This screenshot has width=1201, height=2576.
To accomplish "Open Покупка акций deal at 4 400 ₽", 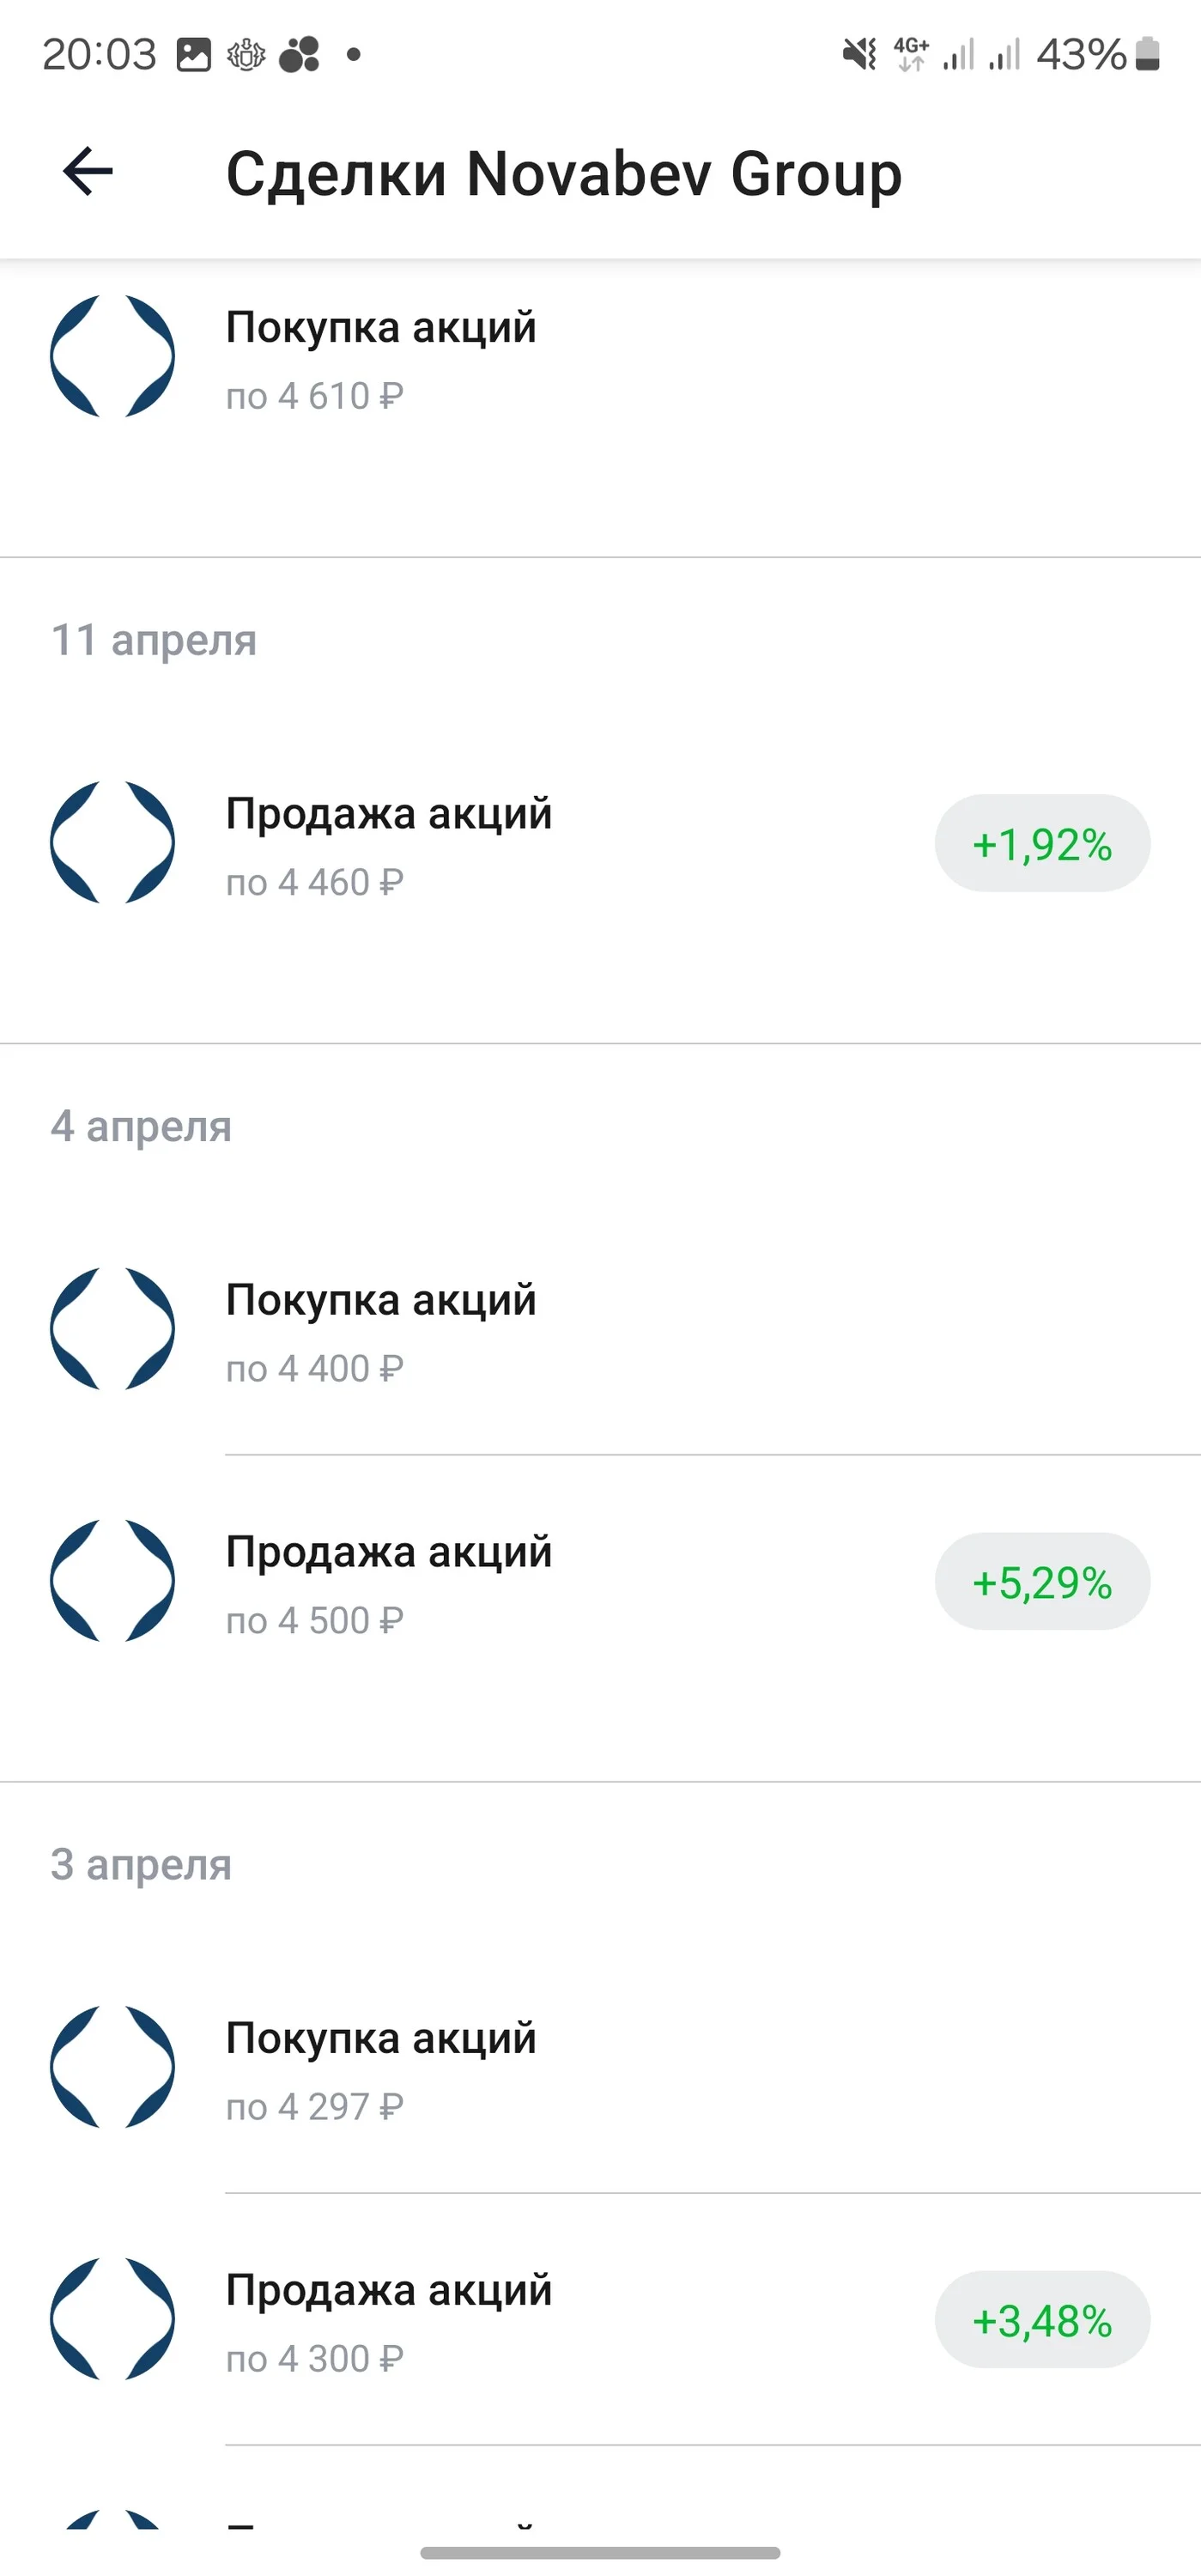I will 600,1330.
